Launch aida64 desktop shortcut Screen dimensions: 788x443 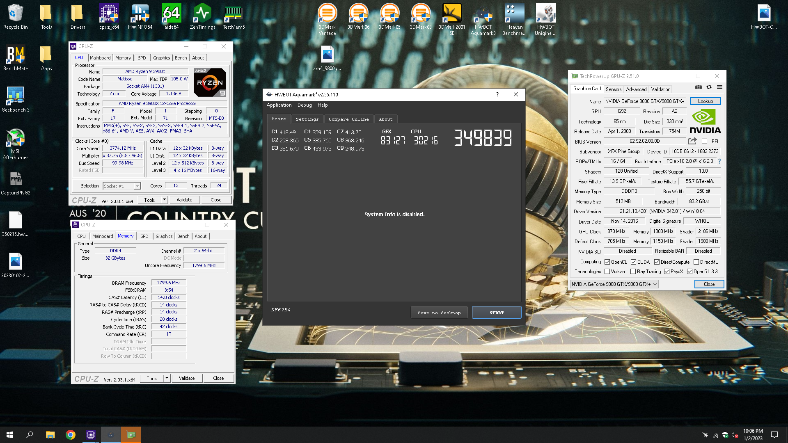tap(172, 17)
